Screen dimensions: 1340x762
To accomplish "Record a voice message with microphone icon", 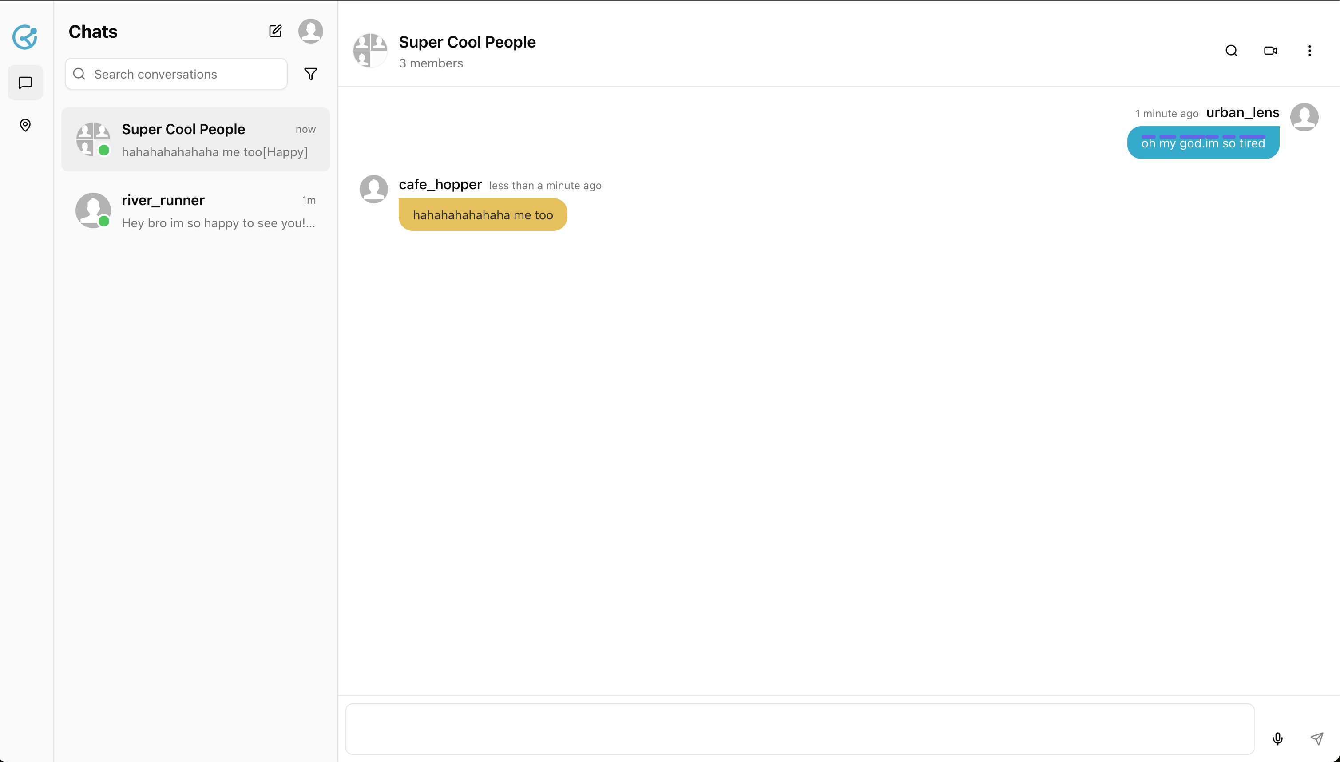I will coord(1277,738).
